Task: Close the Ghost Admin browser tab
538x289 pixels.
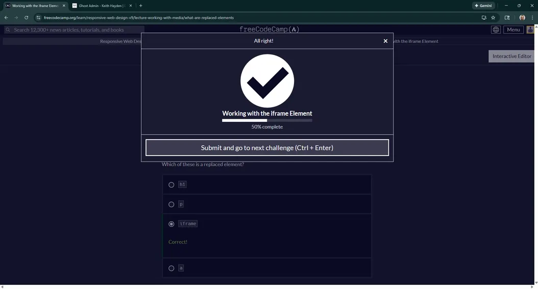Action: click(x=131, y=6)
